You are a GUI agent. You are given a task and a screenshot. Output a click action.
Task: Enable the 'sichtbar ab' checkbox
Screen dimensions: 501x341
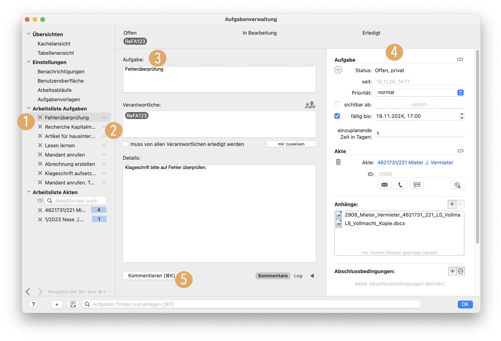(x=337, y=104)
